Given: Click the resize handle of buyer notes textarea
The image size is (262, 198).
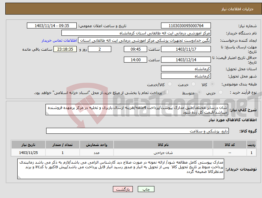Looking at the screenshot, I should click(19, 177).
